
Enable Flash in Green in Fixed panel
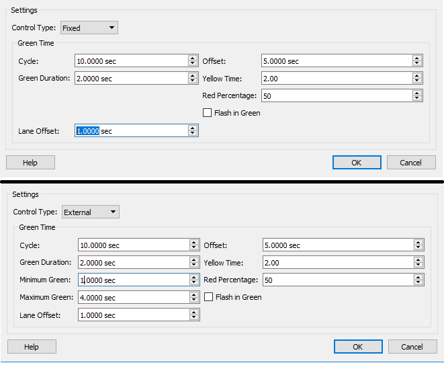click(207, 113)
